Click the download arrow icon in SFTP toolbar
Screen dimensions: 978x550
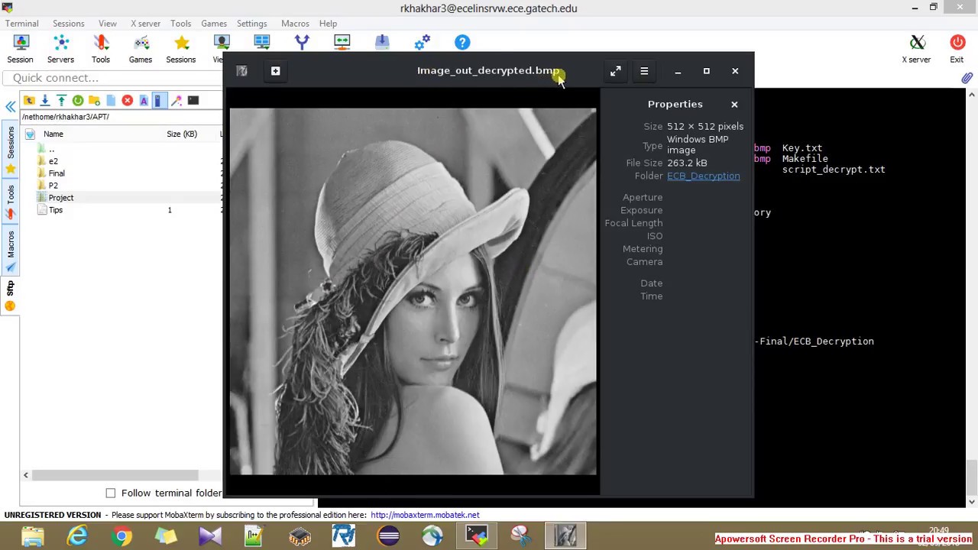pos(45,101)
